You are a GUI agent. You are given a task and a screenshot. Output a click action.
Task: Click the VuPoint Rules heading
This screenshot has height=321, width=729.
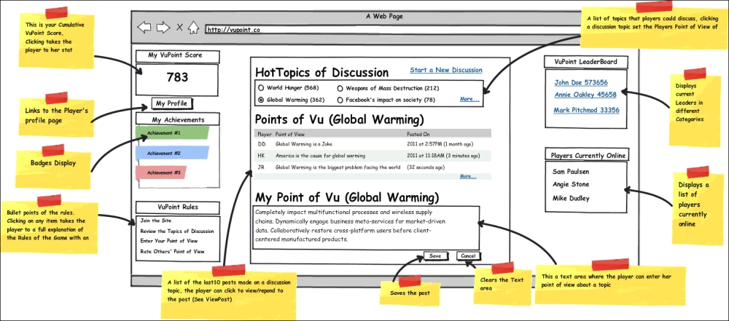(x=177, y=207)
